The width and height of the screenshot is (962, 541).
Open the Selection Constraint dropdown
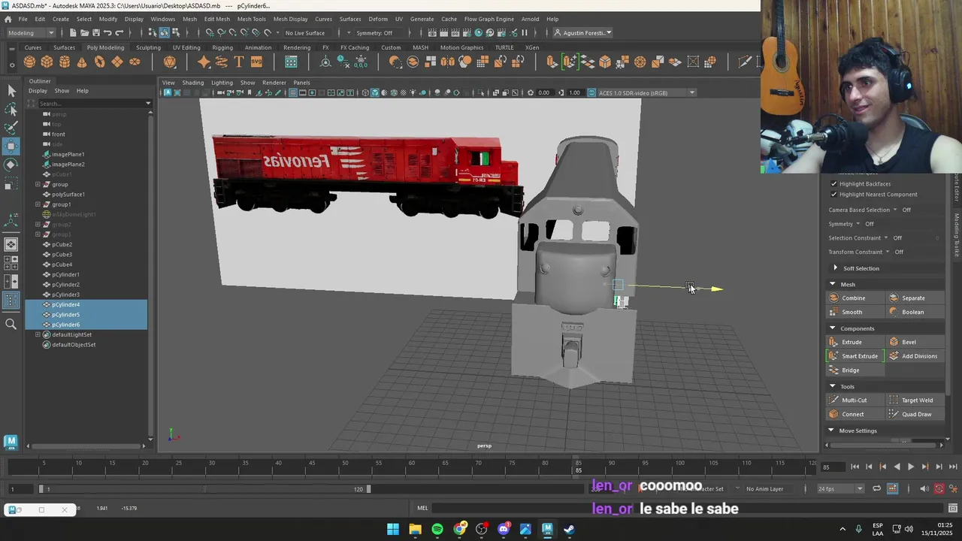tap(887, 238)
